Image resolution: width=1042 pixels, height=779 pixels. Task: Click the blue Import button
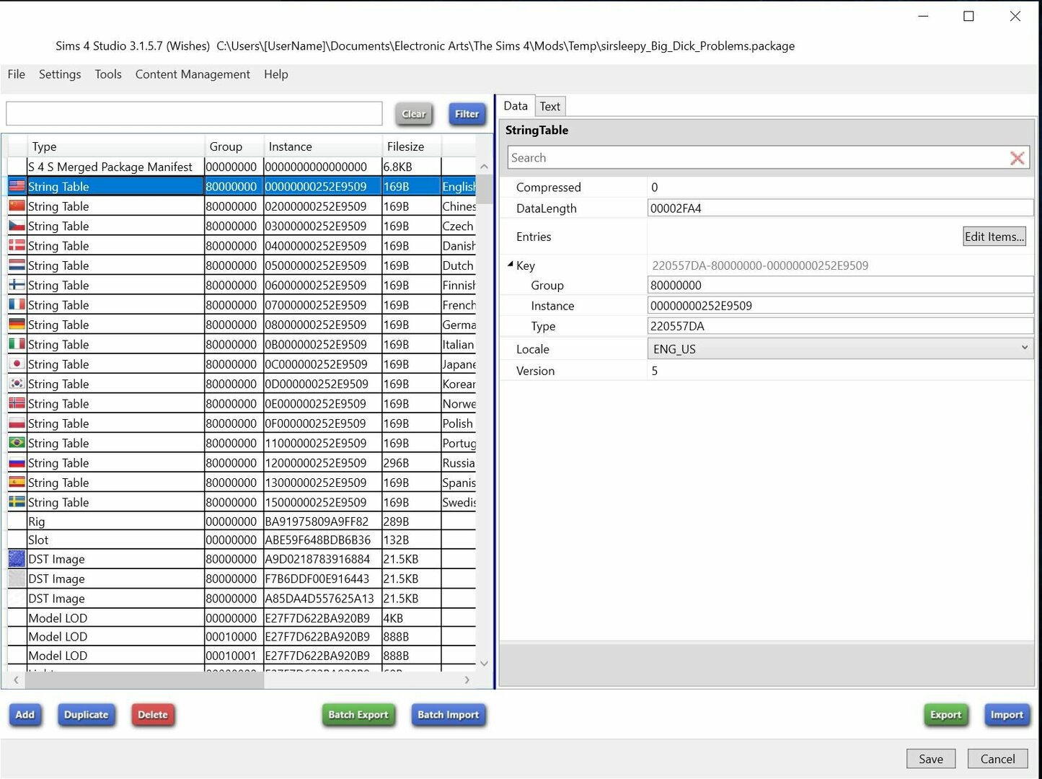(x=1007, y=715)
